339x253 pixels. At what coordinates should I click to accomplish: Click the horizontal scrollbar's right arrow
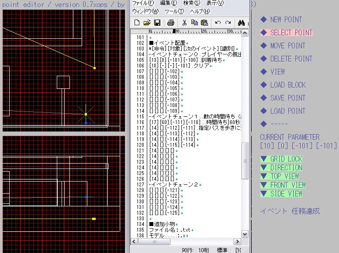238,242
